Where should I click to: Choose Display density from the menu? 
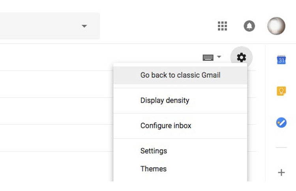pyautogui.click(x=165, y=100)
